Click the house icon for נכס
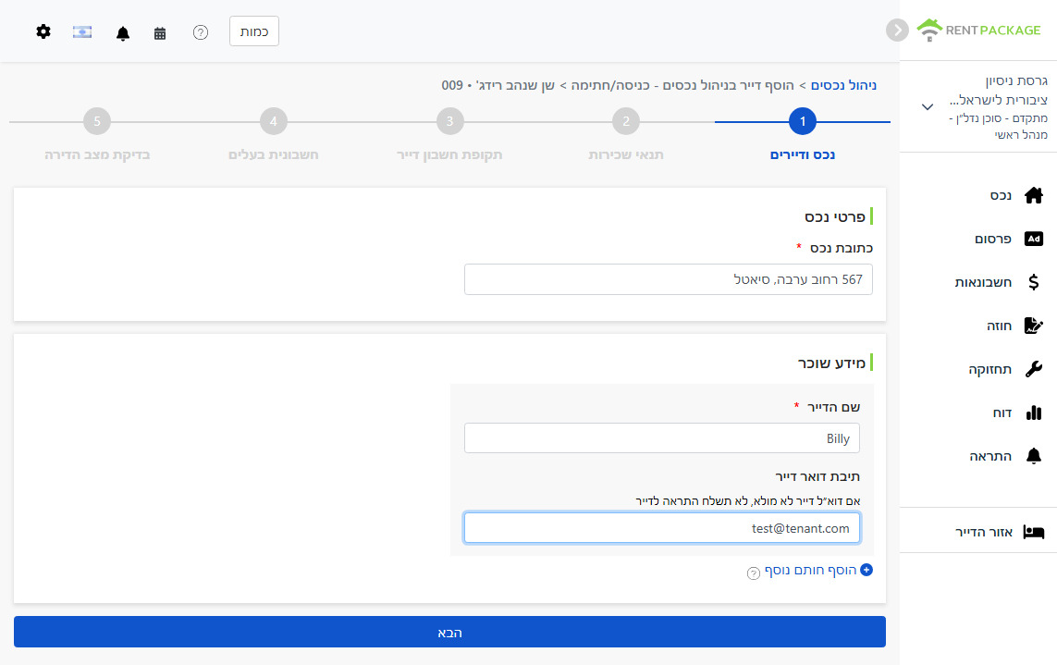 pyautogui.click(x=1033, y=195)
